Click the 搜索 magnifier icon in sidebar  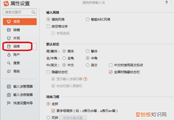pos(9,63)
